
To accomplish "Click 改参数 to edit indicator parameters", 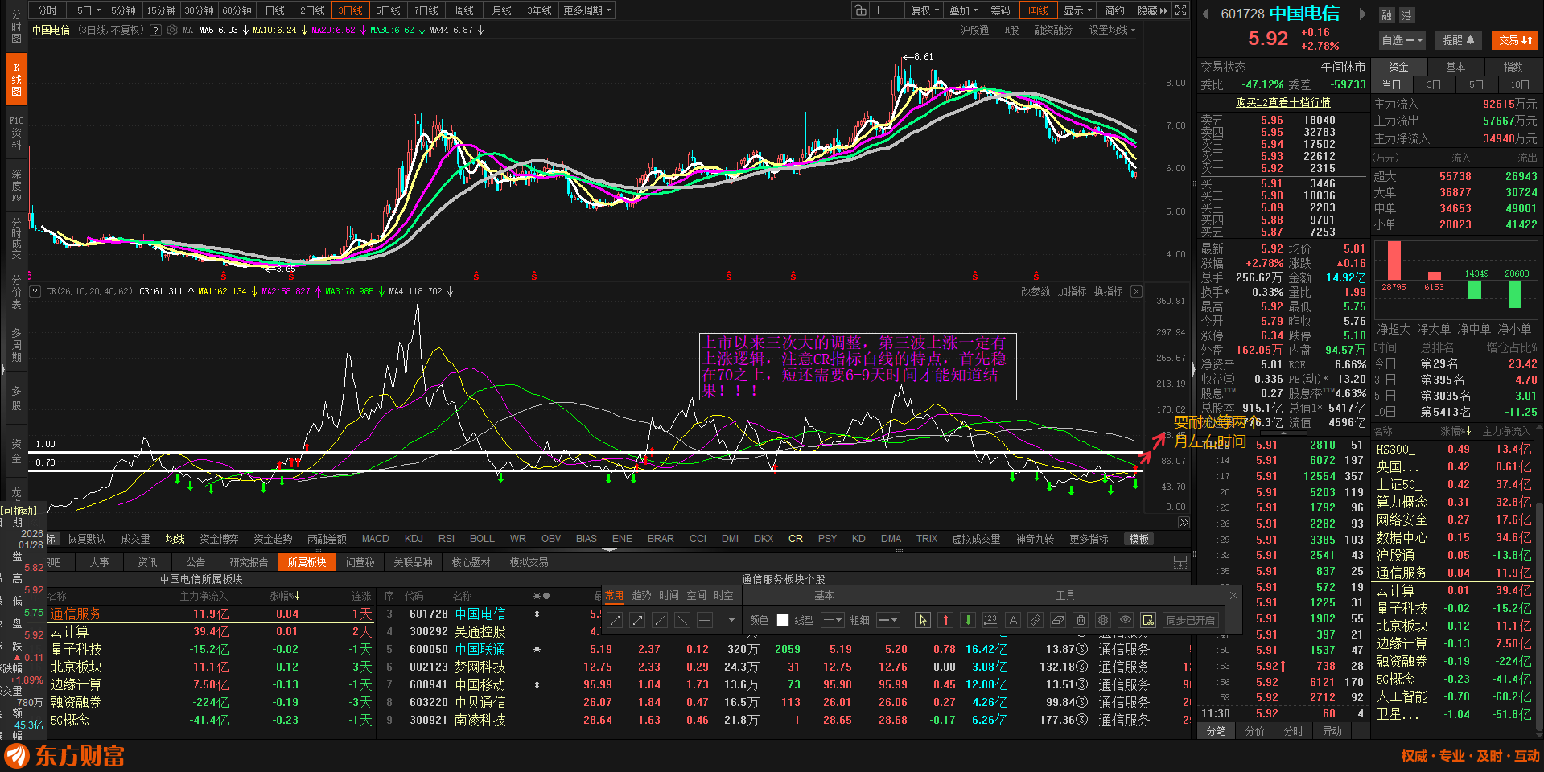I will [1036, 291].
